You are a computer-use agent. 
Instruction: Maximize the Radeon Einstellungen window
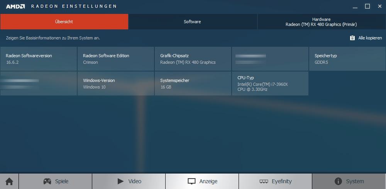click(367, 7)
